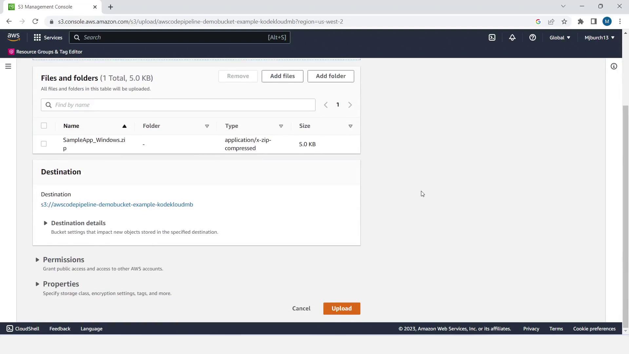Open the AWS help question mark
The image size is (629, 354).
(533, 38)
